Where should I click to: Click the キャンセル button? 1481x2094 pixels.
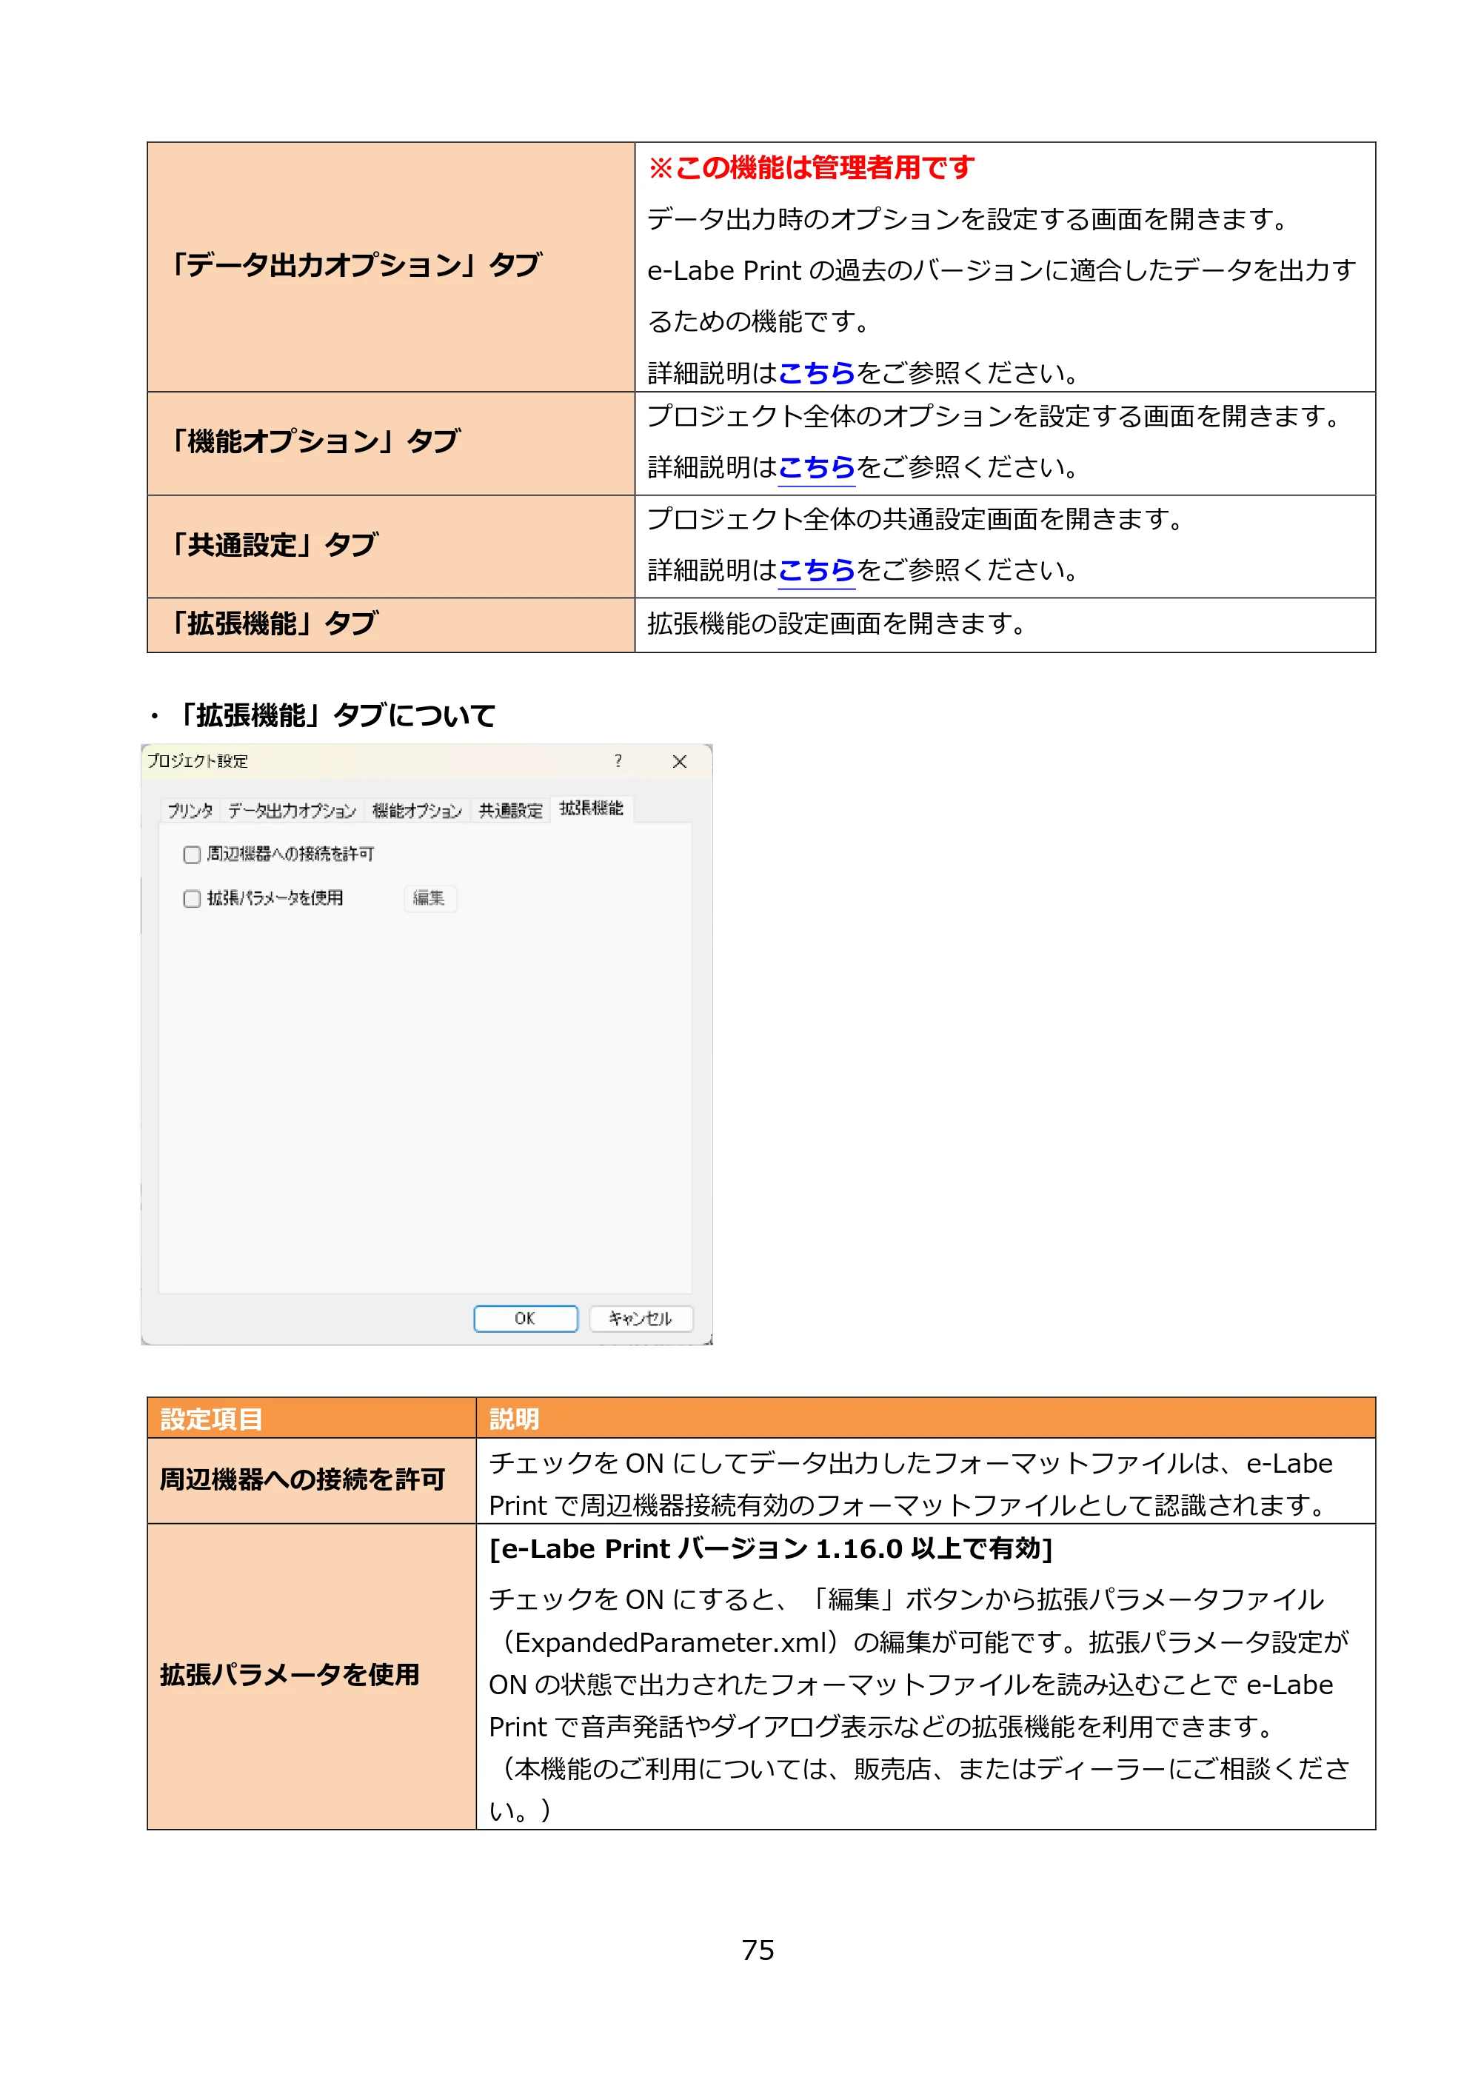(x=641, y=1319)
